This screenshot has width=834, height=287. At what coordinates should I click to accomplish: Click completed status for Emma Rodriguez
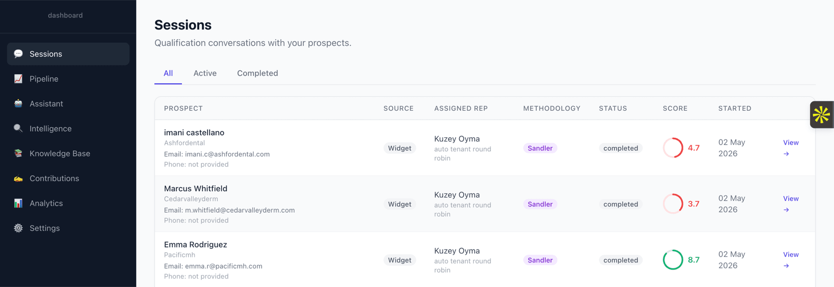(621, 260)
